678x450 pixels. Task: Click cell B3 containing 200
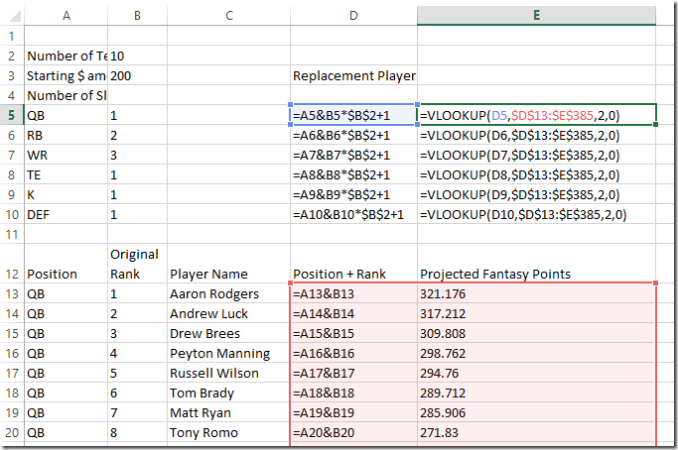[138, 75]
